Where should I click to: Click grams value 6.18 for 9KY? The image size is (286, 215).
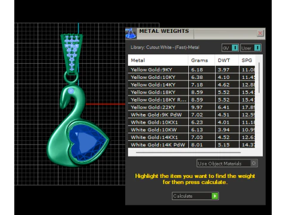click(x=197, y=70)
